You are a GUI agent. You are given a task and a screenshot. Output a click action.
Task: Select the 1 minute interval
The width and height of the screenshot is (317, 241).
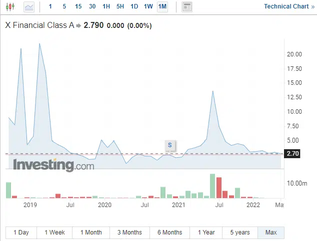pos(50,6)
